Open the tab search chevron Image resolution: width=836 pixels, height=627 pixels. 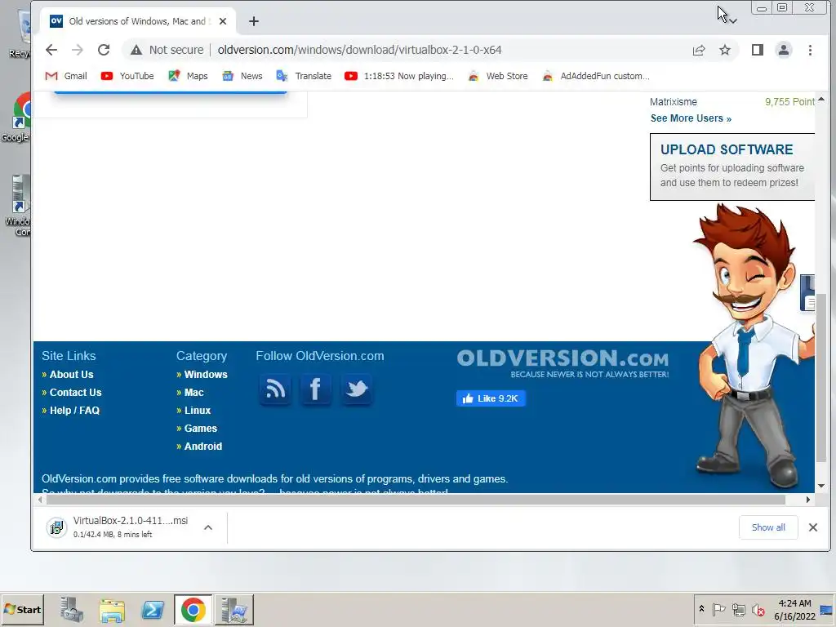point(733,21)
